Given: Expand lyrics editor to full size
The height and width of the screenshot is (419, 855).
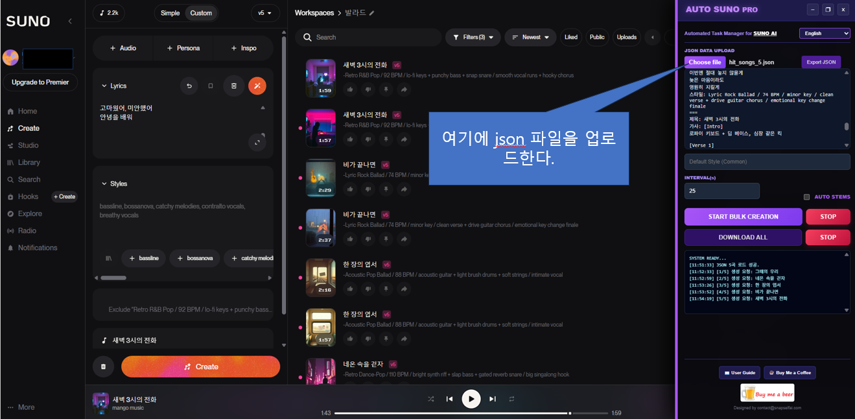Looking at the screenshot, I should point(257,142).
